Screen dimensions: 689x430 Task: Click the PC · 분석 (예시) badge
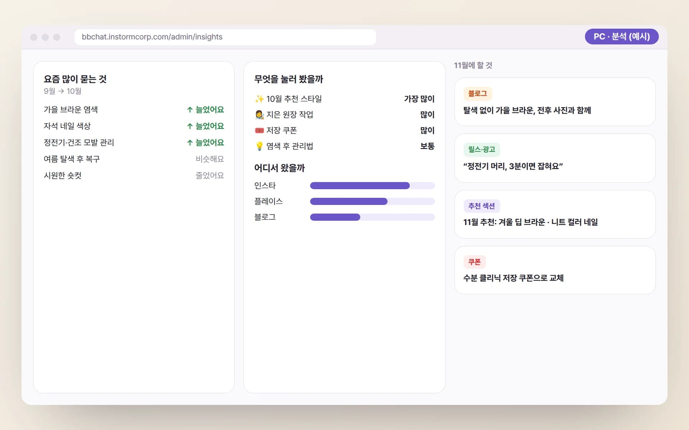(622, 37)
